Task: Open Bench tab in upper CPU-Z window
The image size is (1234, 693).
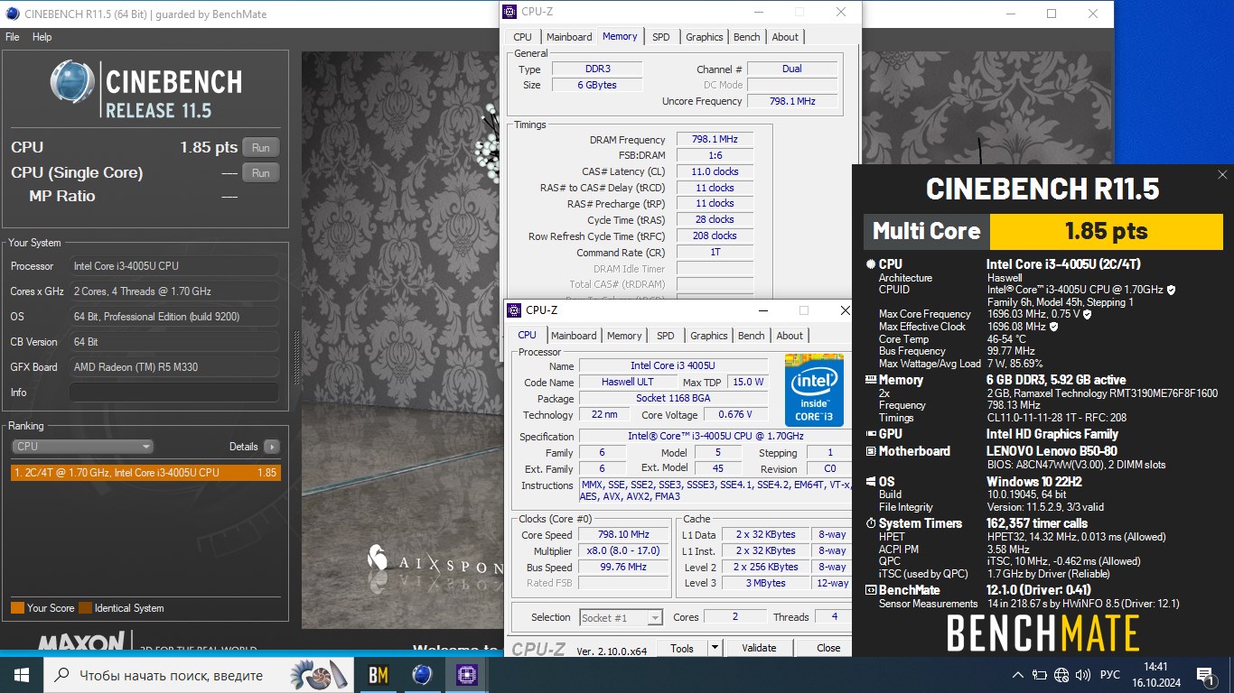Action: click(x=747, y=37)
